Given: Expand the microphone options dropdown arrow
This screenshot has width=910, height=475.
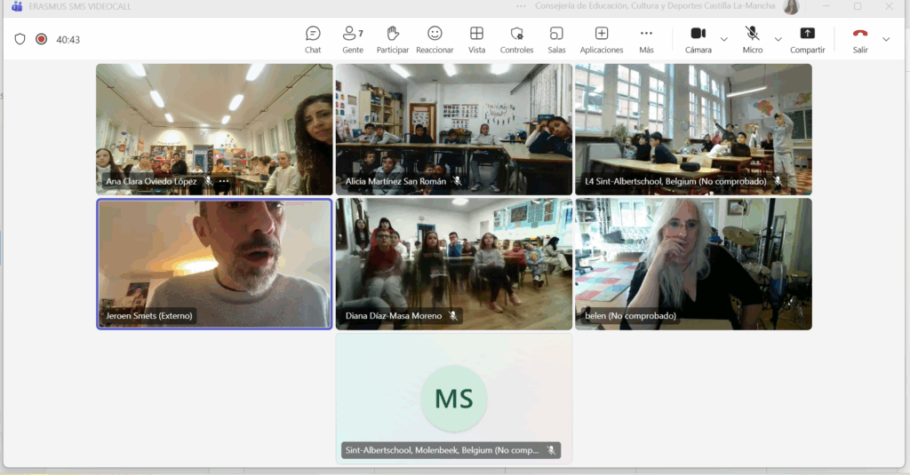Looking at the screenshot, I should tap(778, 39).
